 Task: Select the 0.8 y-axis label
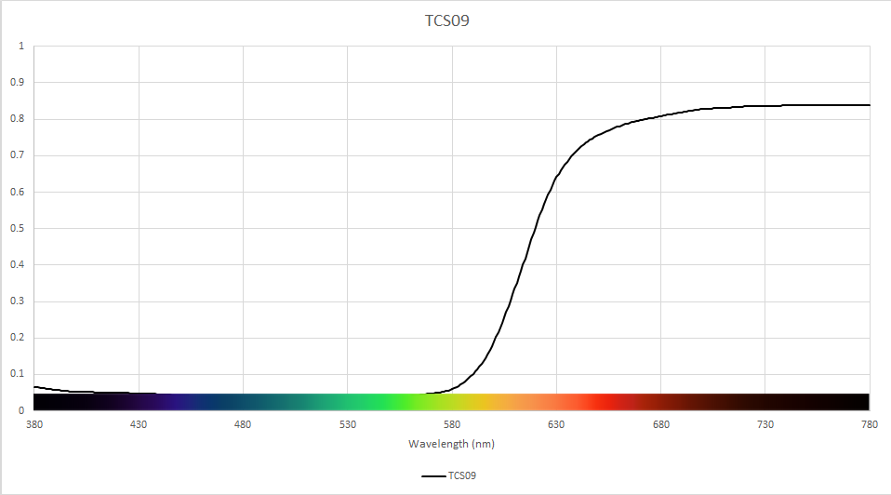(x=18, y=119)
